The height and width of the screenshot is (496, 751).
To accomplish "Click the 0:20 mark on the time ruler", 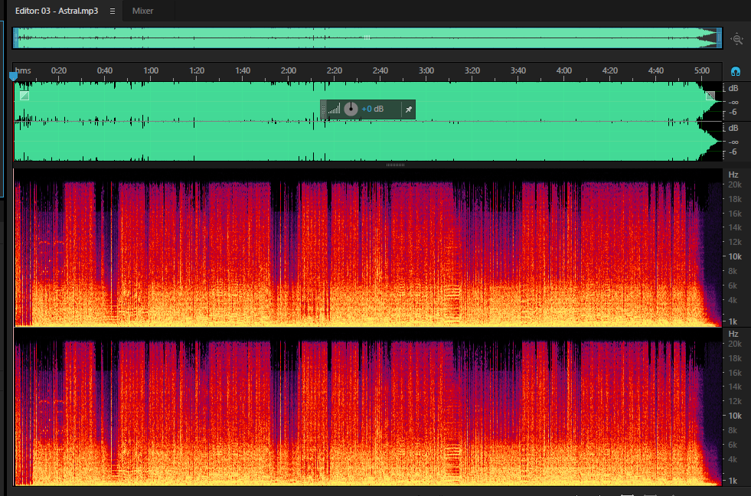I will [59, 70].
